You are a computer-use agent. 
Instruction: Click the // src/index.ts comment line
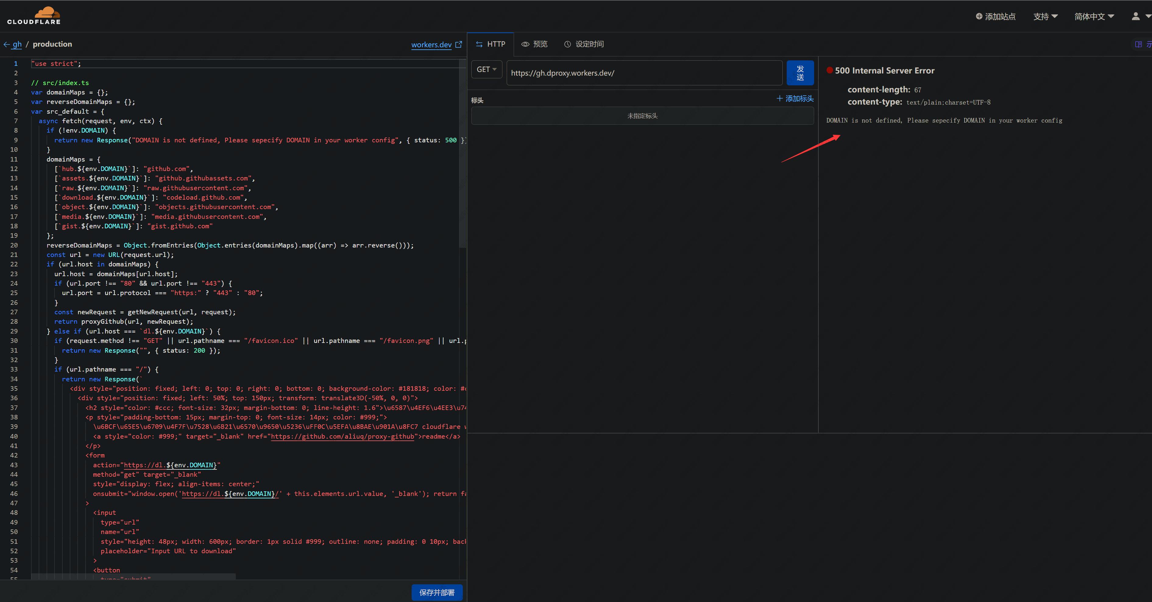pyautogui.click(x=60, y=83)
